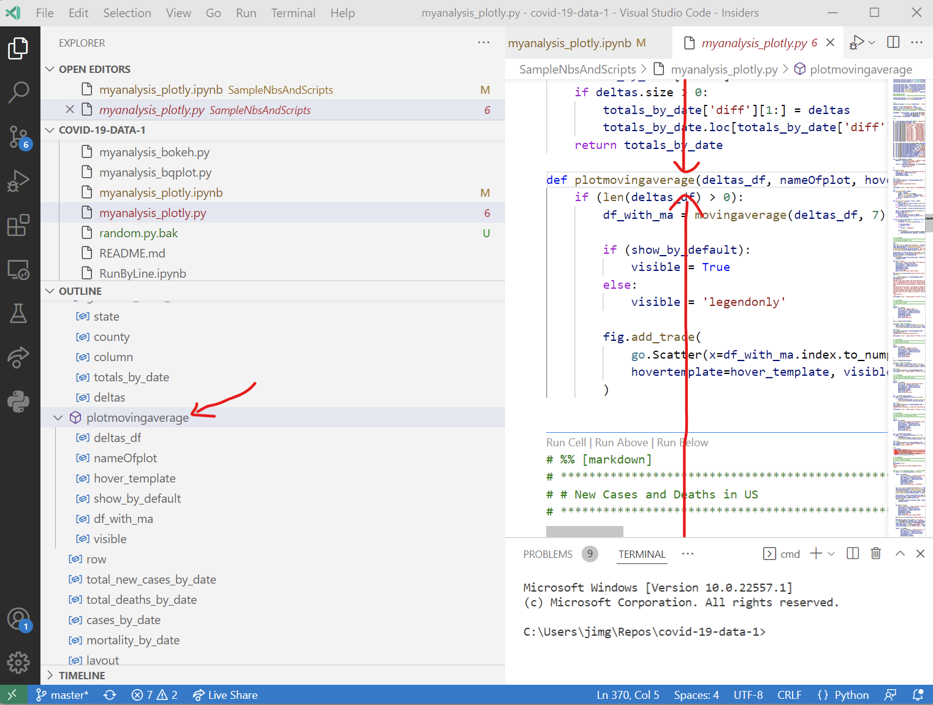Open the Search view in activity bar
The height and width of the screenshot is (705, 933).
coord(18,92)
